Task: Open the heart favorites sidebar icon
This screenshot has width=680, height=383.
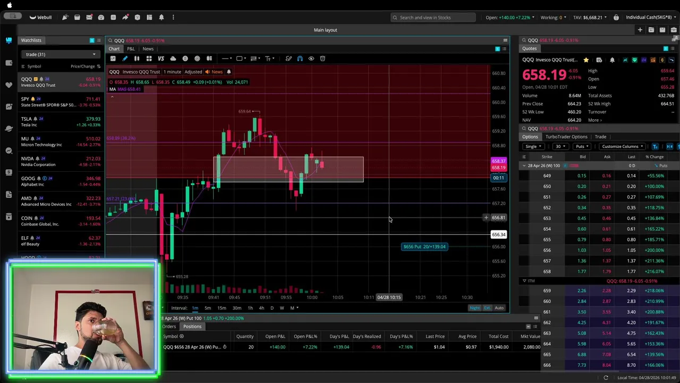Action: [8, 85]
